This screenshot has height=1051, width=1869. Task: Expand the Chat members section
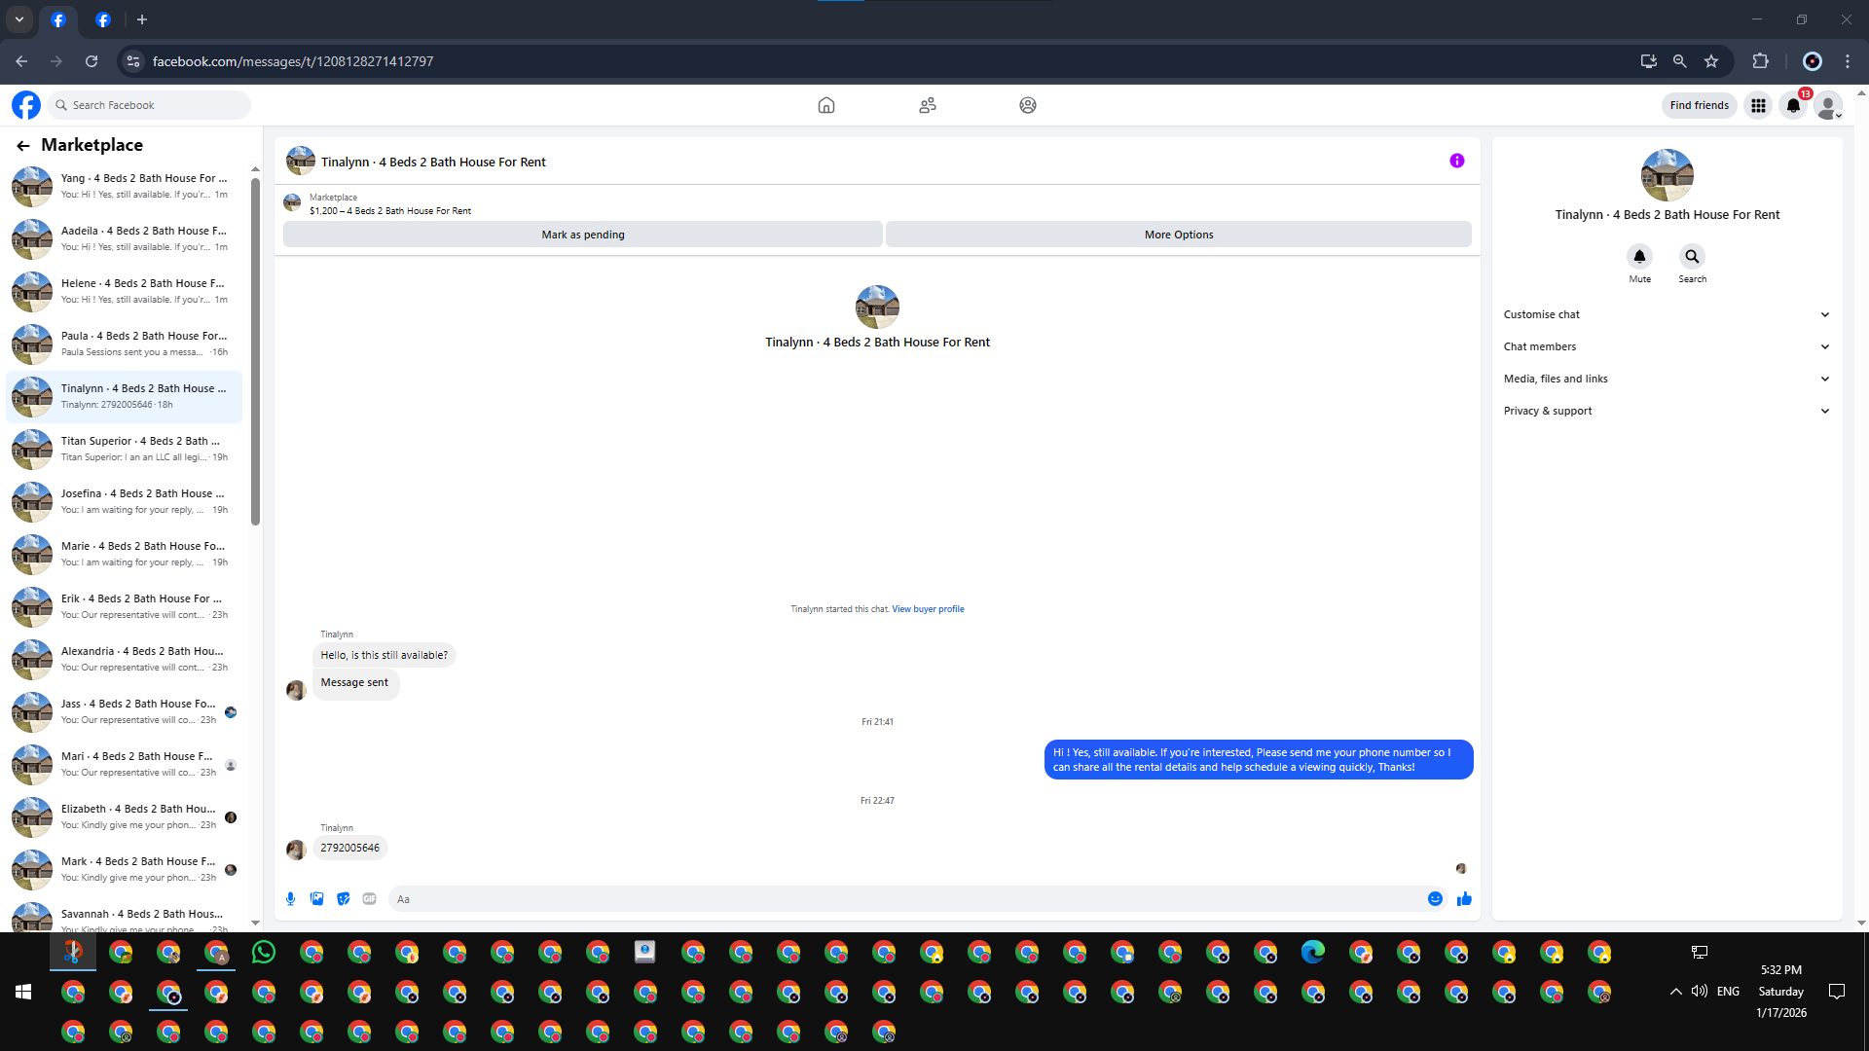pyautogui.click(x=1666, y=346)
